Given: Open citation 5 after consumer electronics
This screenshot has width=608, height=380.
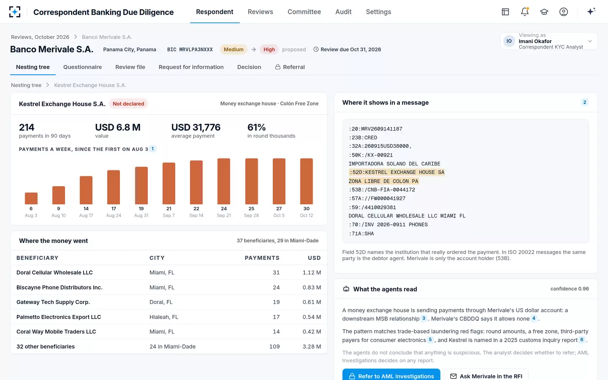Looking at the screenshot, I should [430, 340].
